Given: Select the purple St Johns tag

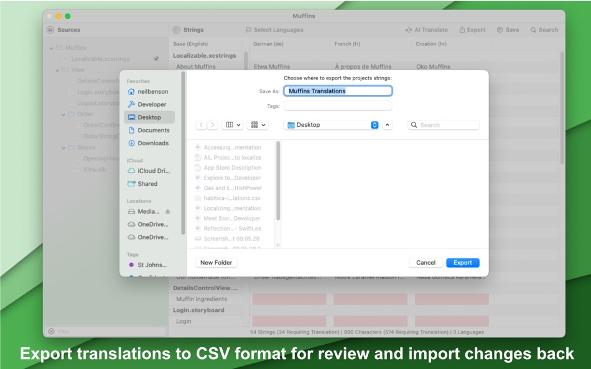Looking at the screenshot, I should tap(149, 265).
